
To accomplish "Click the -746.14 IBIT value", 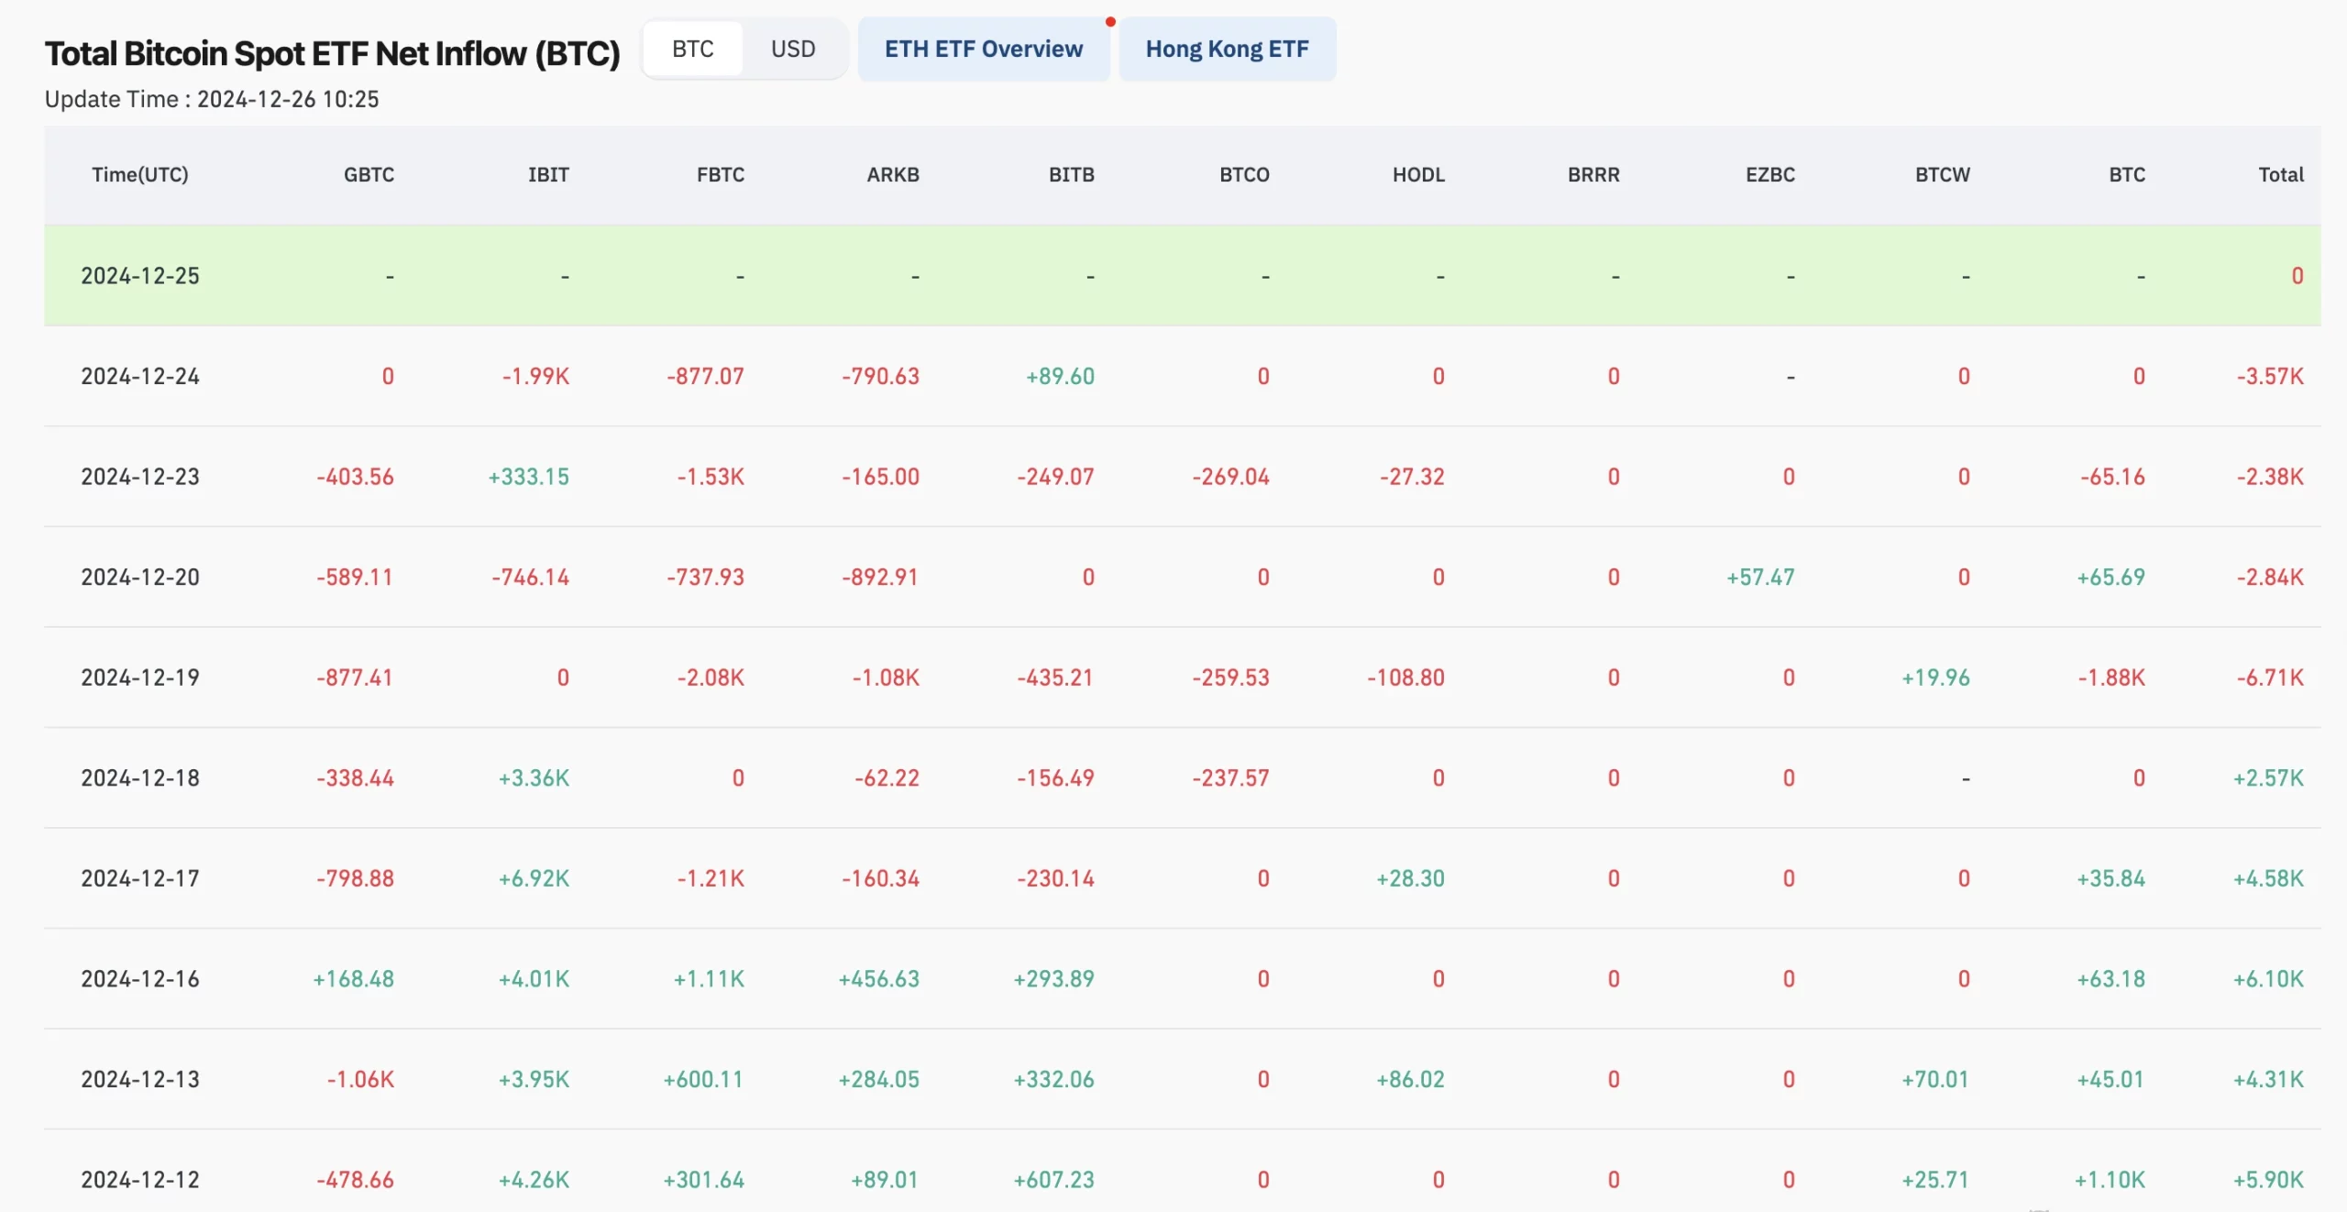I will [x=530, y=577].
